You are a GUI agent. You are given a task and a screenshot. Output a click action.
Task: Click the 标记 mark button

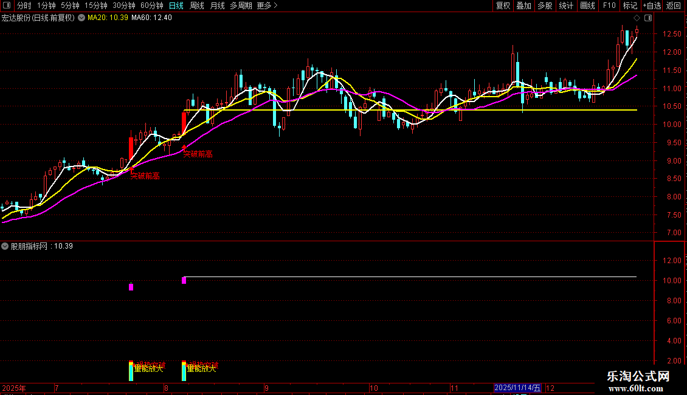pyautogui.click(x=630, y=5)
